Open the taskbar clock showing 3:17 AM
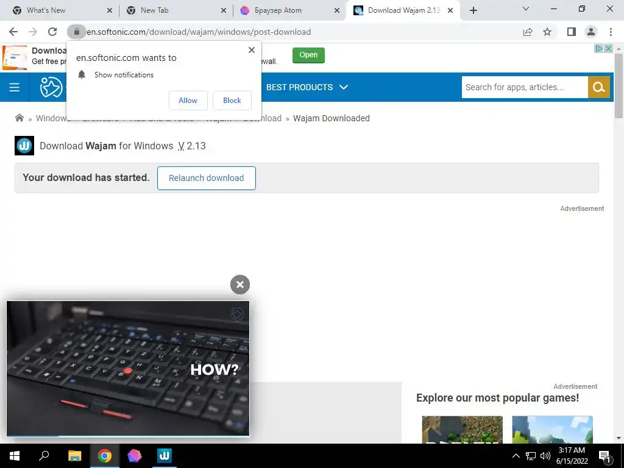Viewport: 624px width, 468px height. click(x=572, y=456)
